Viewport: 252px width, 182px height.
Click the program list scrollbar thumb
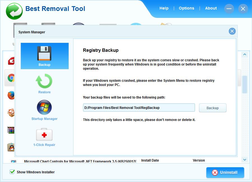[x=245, y=85]
